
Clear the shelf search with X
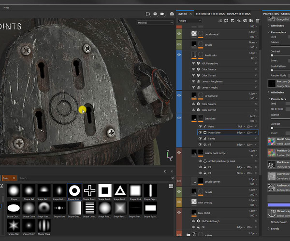tap(173, 178)
